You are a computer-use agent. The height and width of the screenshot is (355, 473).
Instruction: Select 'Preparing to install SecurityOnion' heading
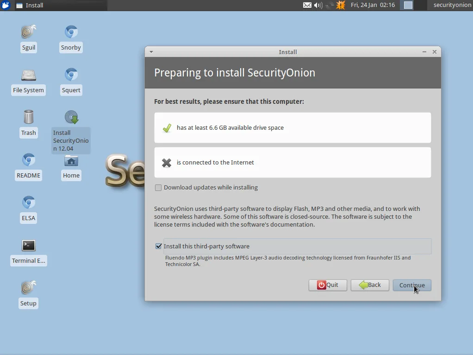pos(235,73)
